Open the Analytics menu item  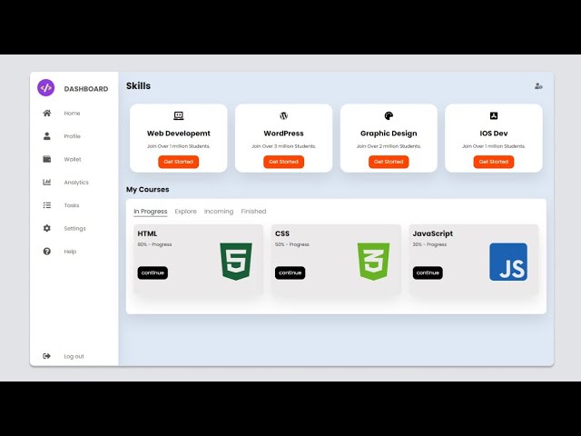click(x=76, y=183)
